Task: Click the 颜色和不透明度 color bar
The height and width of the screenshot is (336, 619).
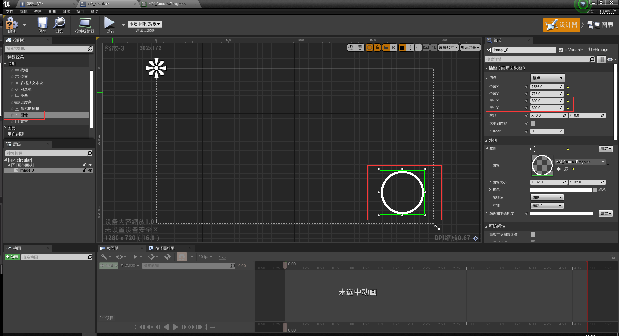Action: (562, 214)
